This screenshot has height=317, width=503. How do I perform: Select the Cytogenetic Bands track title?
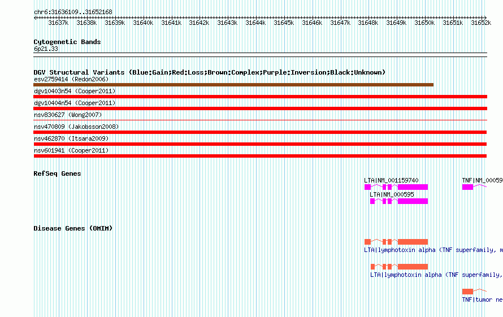coord(67,42)
